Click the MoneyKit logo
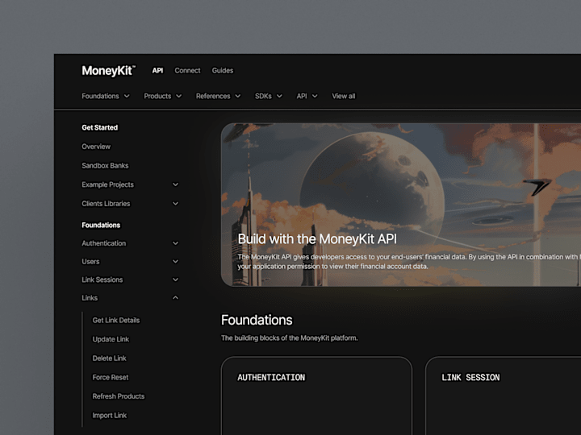The height and width of the screenshot is (435, 581). point(109,70)
